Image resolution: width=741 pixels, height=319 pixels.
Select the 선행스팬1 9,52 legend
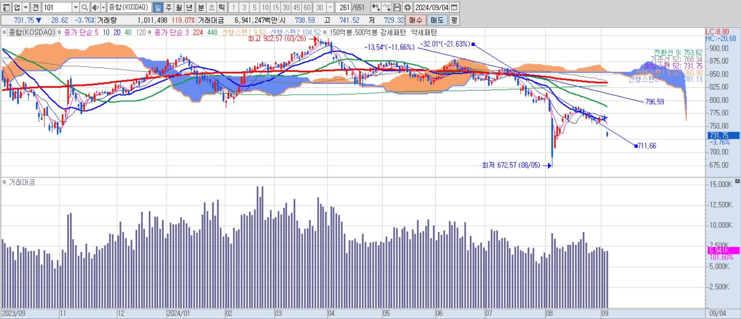pyautogui.click(x=244, y=32)
